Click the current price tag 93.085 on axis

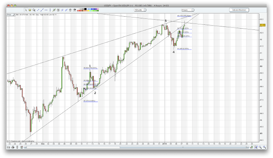coord(263,25)
